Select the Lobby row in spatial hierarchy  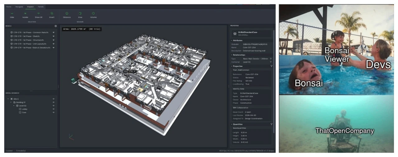coord(31,109)
